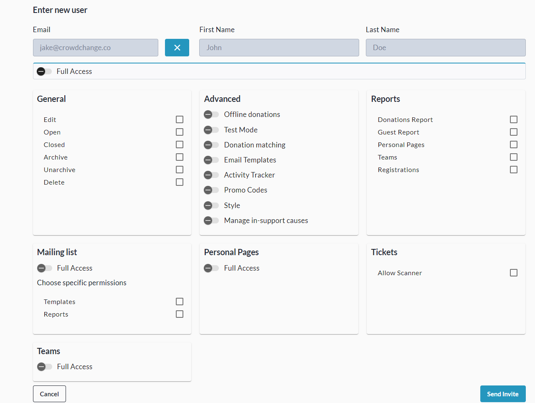535x403 pixels.
Task: Tick the Archive permission checkbox
Action: click(x=180, y=157)
